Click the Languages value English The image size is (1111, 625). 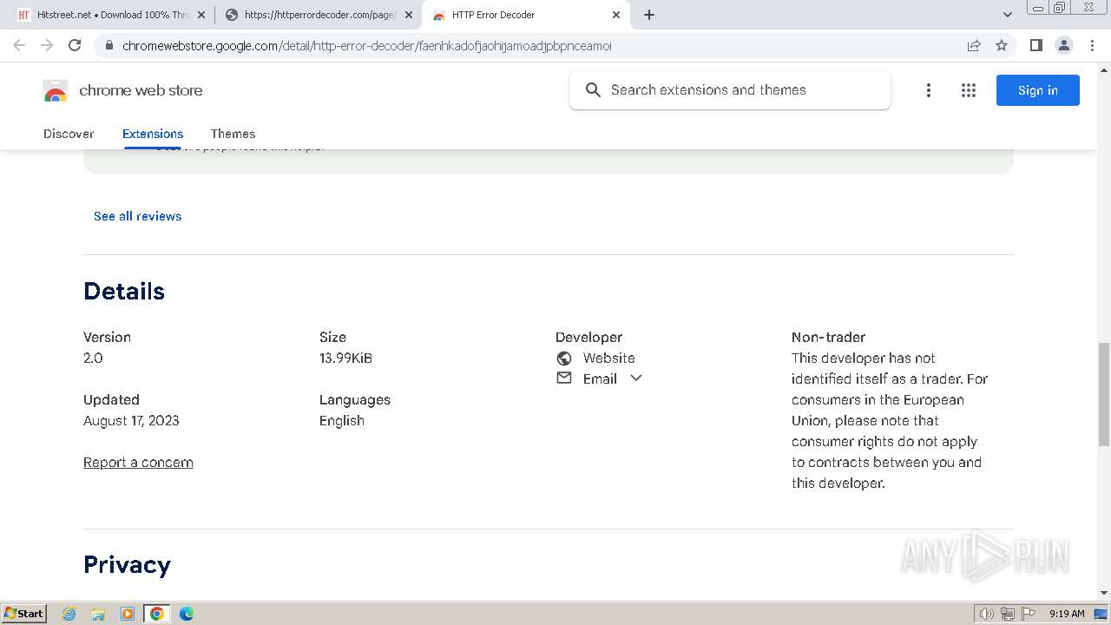[342, 421]
